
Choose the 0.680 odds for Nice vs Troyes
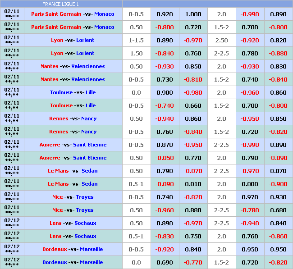pos(278,210)
